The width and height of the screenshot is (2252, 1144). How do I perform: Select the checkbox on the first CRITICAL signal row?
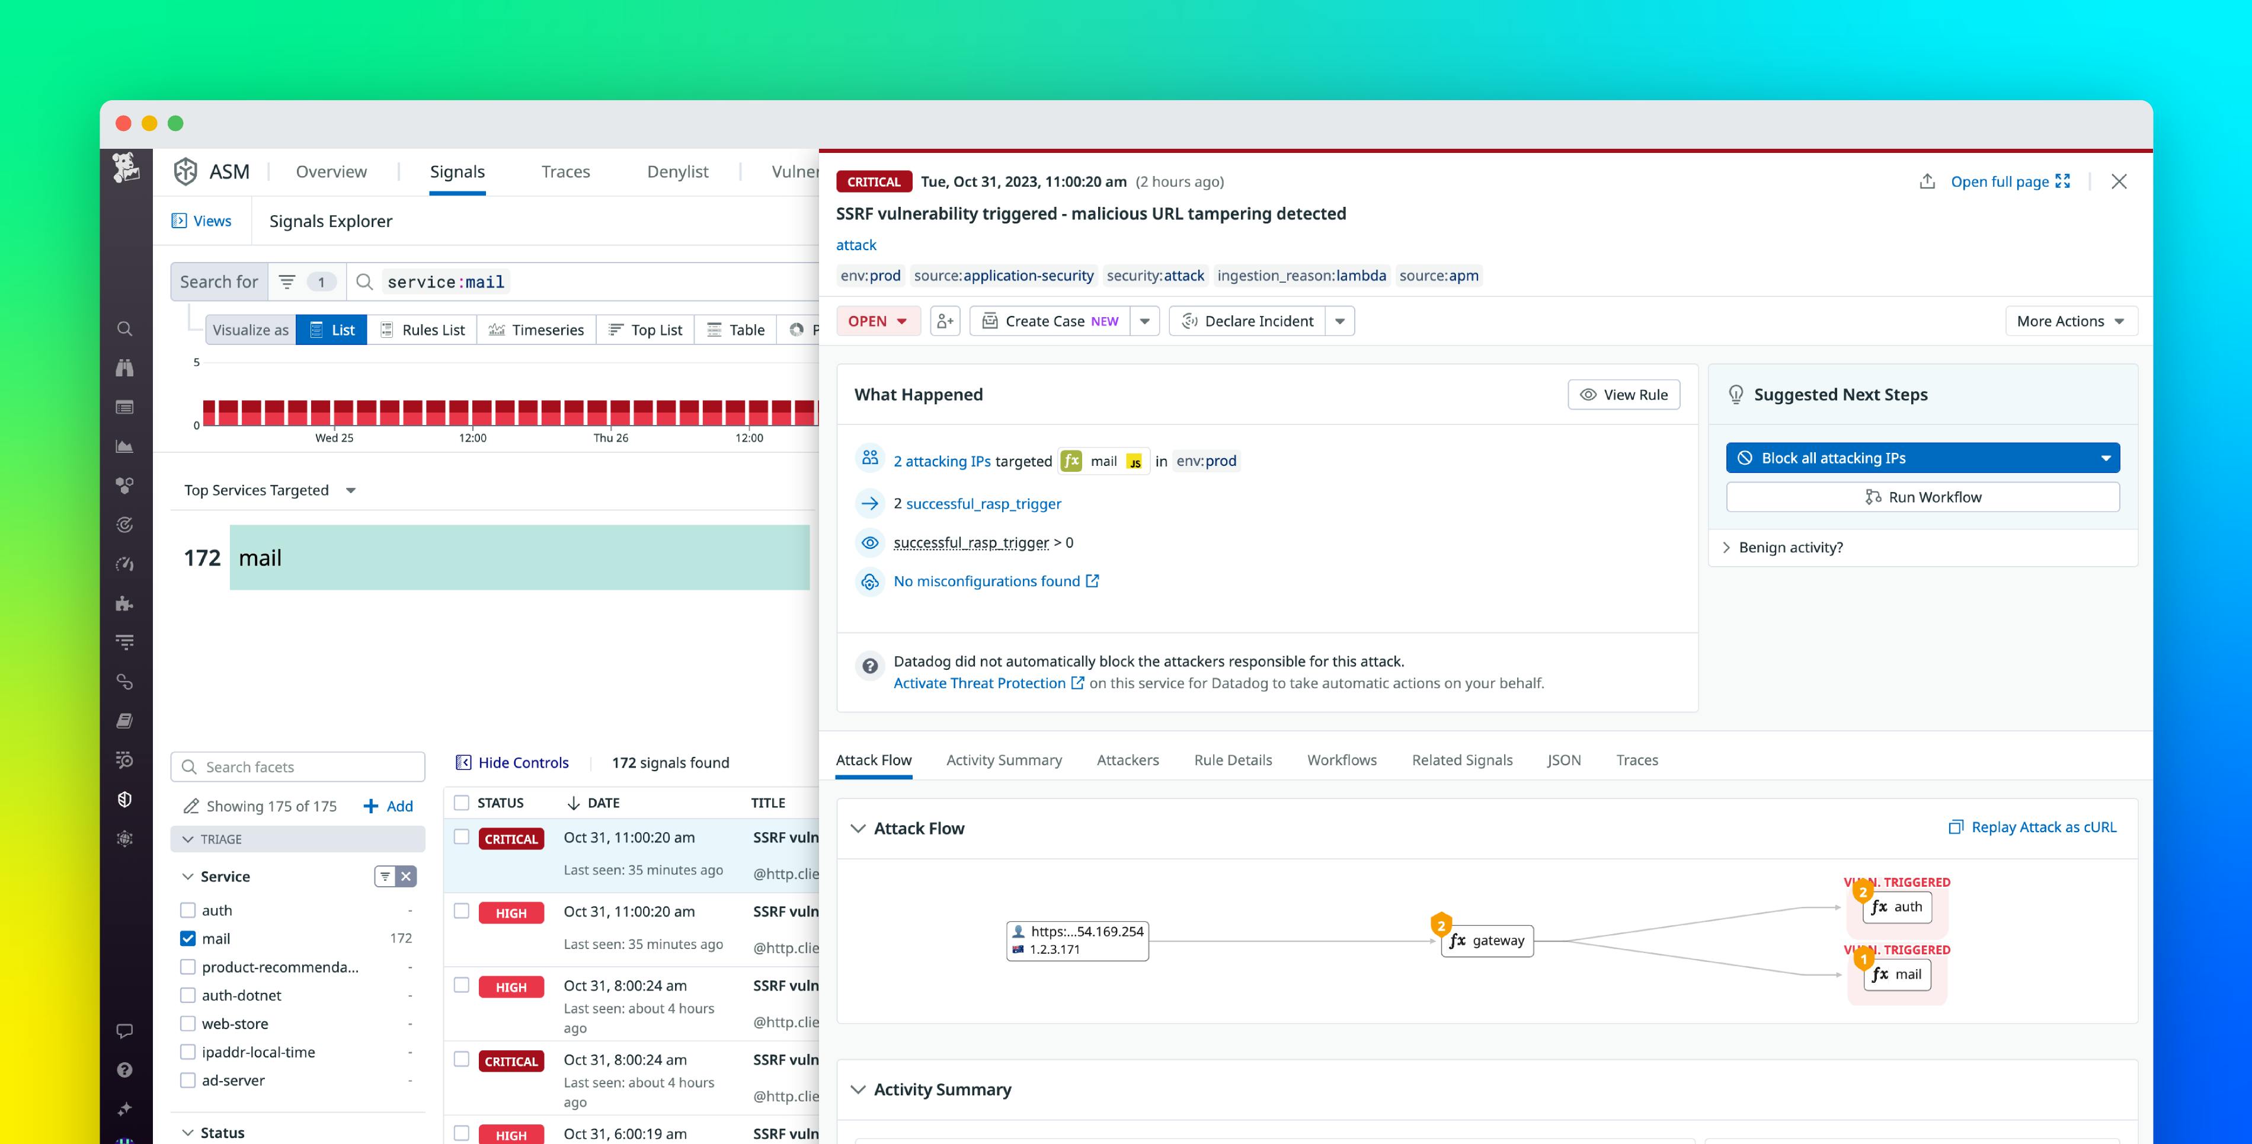[x=462, y=837]
